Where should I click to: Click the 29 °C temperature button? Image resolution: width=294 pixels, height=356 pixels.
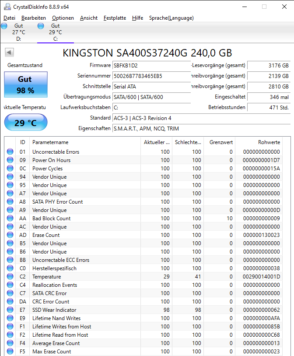26,123
